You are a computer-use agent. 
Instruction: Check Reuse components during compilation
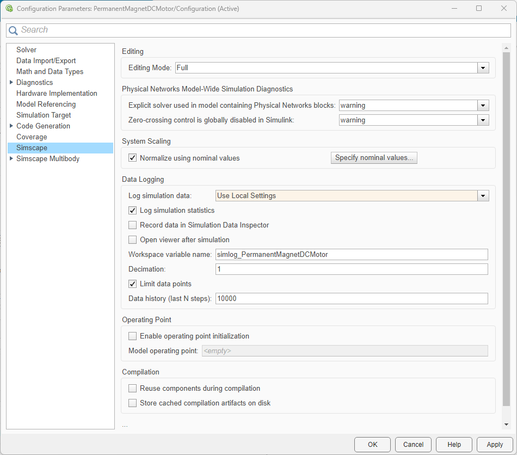coord(133,389)
